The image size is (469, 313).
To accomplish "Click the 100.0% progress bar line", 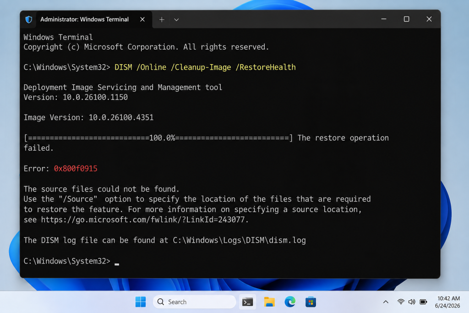I will [158, 138].
